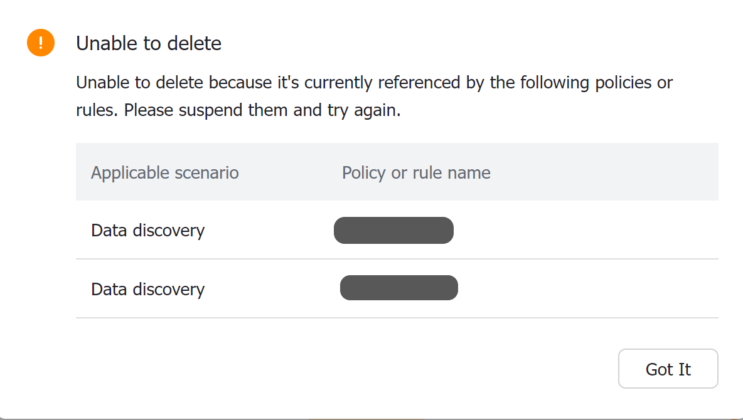Acknowledge the error using the confirmation button
The height and width of the screenshot is (420, 743).
point(668,369)
